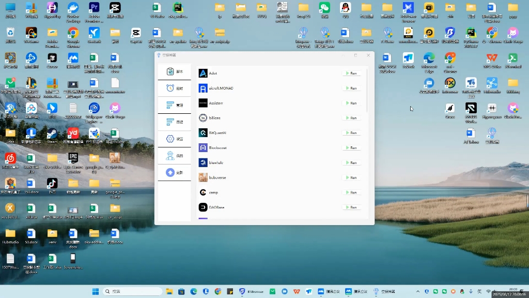The image size is (529, 298).
Task: Select the XTerminal desktop icon
Action: point(513,61)
